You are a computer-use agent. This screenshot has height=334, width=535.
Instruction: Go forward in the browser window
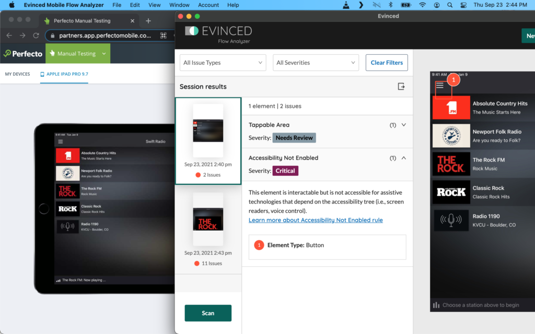[x=22, y=35]
